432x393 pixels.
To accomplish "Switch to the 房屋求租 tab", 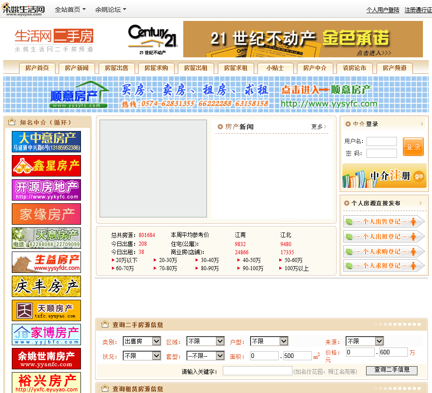I will [x=236, y=68].
